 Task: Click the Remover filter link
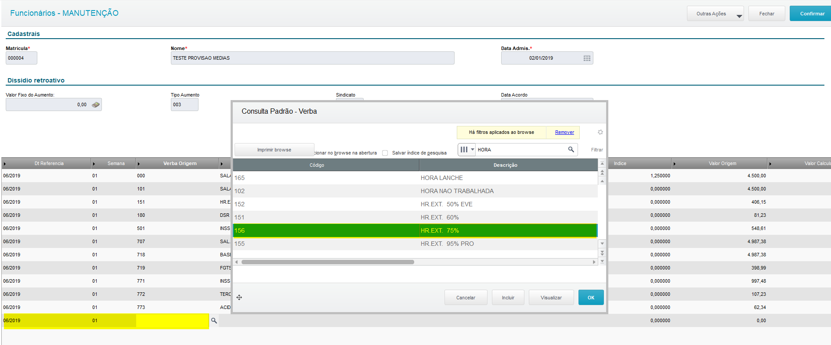point(564,132)
